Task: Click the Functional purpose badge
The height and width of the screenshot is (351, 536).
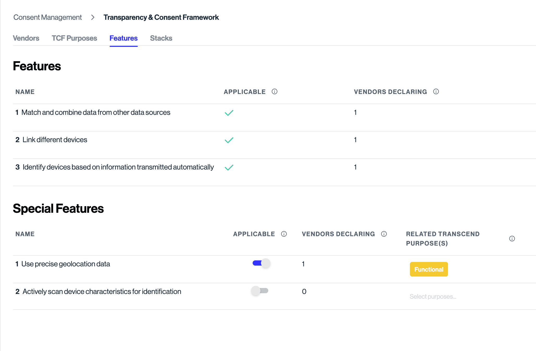Action: pyautogui.click(x=429, y=269)
